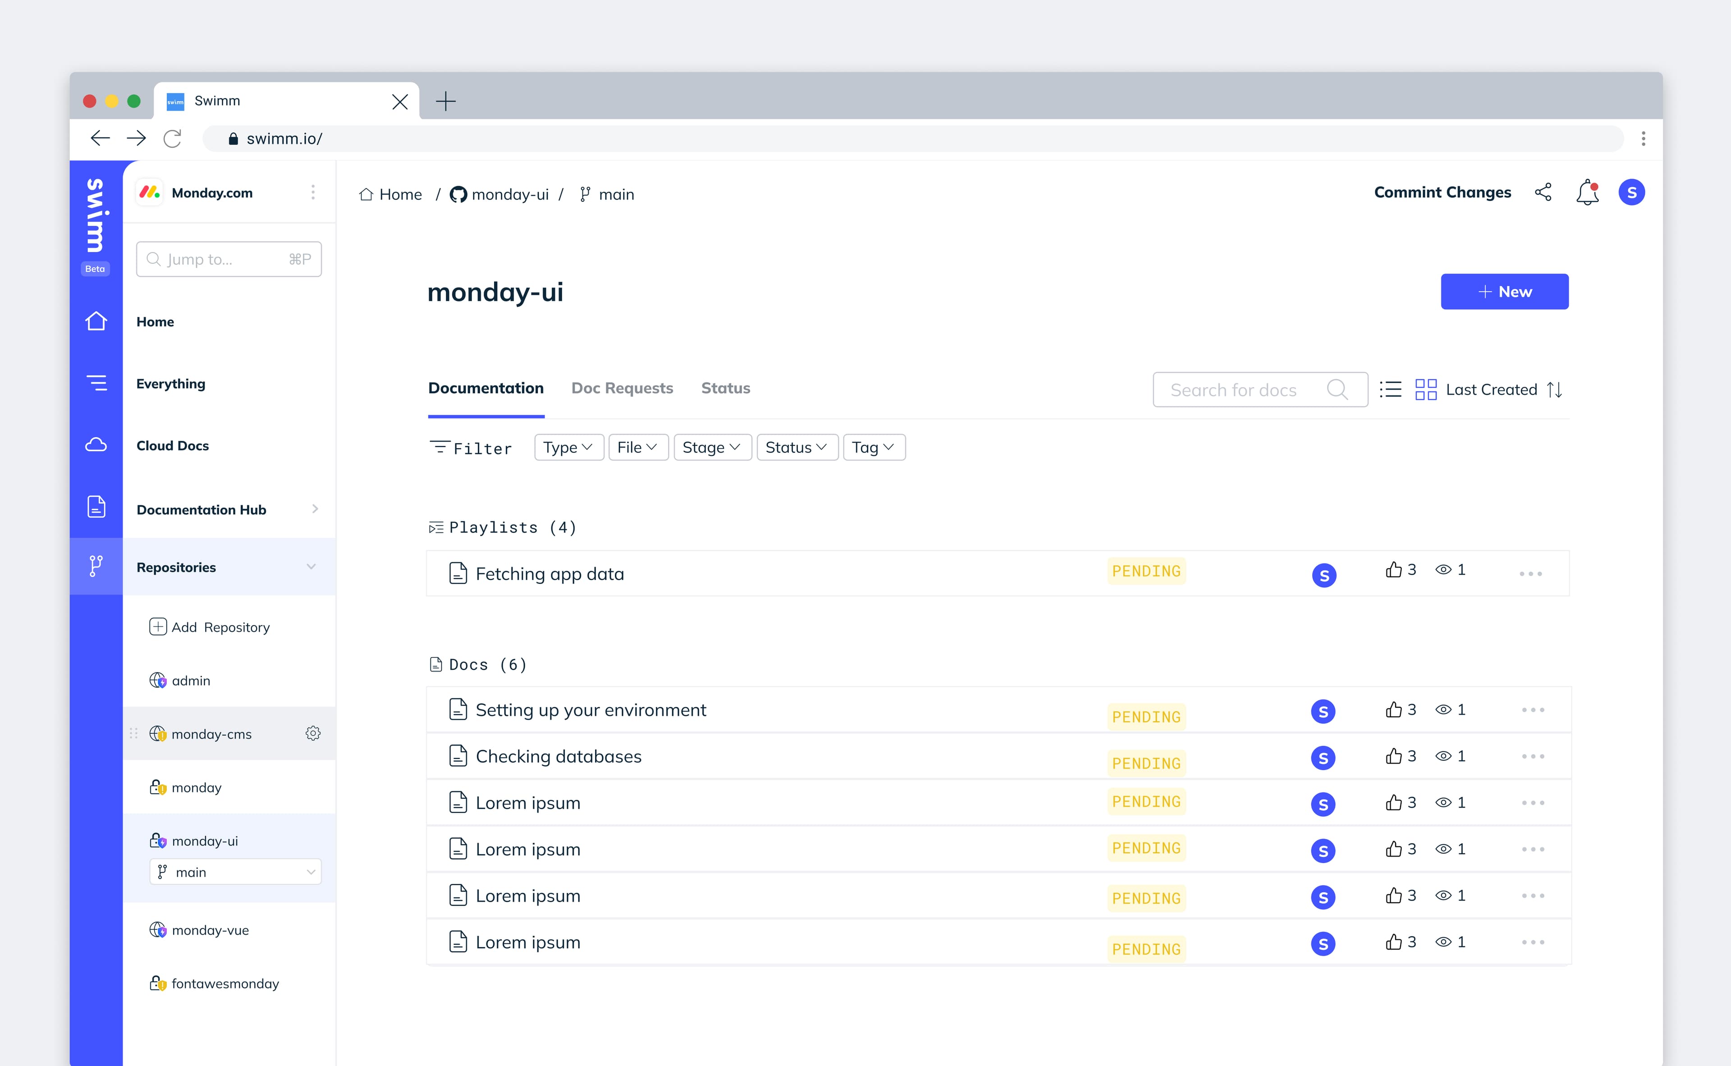Screen dimensions: 1731x1066
Task: Open a new browser tab
Action: point(446,101)
